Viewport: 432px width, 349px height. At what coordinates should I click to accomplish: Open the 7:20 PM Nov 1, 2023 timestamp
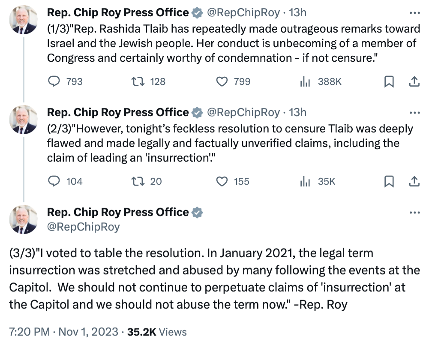point(63,331)
